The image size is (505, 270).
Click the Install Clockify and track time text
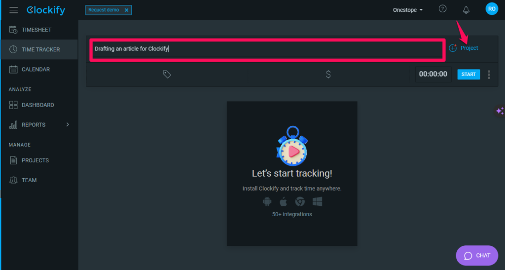[292, 189]
